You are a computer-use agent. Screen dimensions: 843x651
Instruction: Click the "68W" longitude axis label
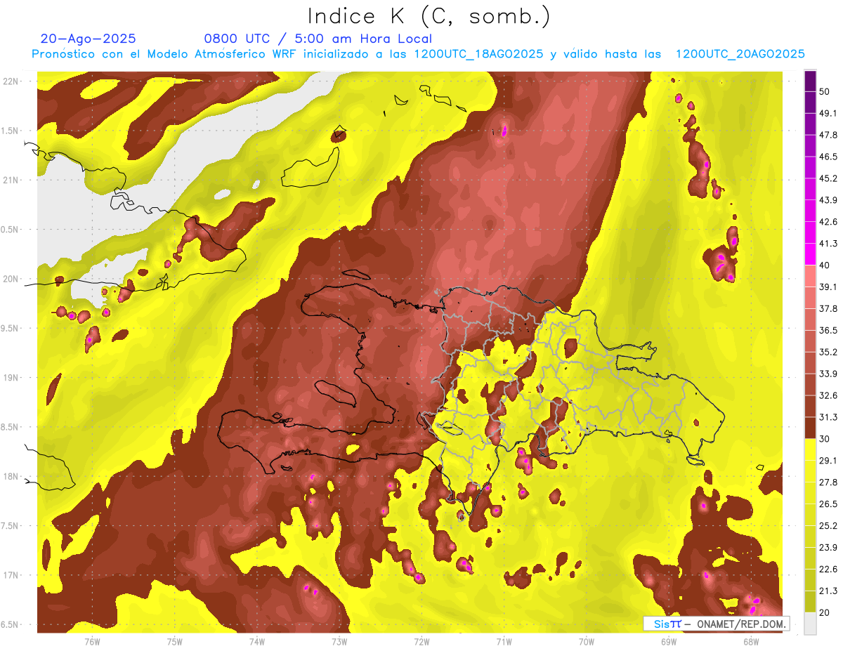click(x=750, y=642)
